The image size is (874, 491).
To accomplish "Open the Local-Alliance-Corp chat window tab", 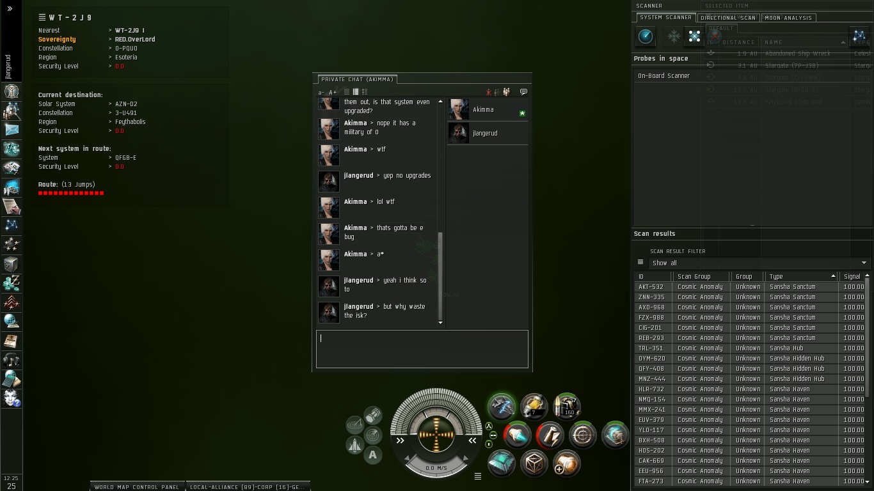I will pyautogui.click(x=247, y=487).
